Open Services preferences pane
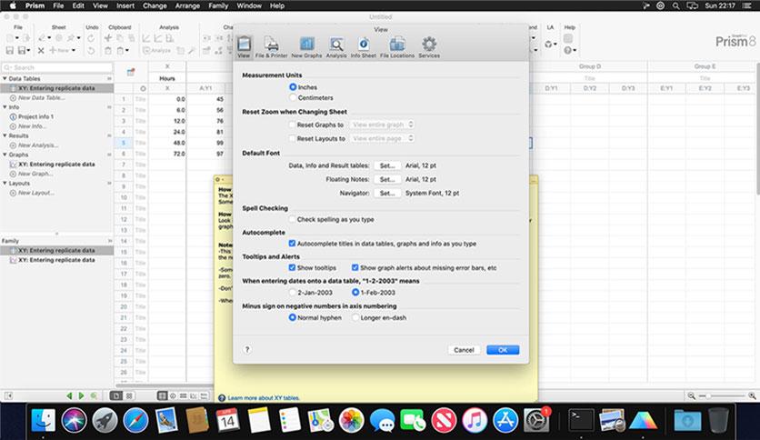The width and height of the screenshot is (760, 440). tap(429, 47)
